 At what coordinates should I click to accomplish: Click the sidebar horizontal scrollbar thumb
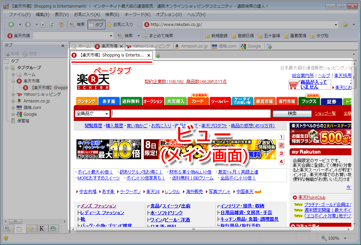[15, 221]
